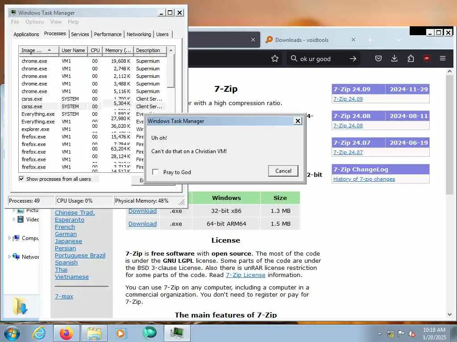Select the Everything.exe SYSTEM process row

click(x=93, y=114)
